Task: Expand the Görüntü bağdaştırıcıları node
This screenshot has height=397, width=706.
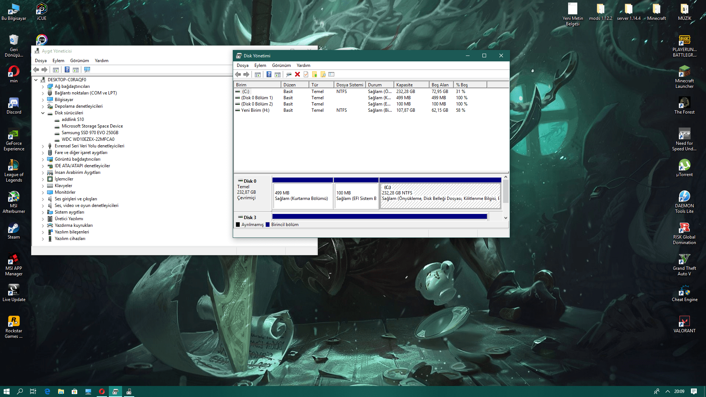Action: click(x=43, y=159)
